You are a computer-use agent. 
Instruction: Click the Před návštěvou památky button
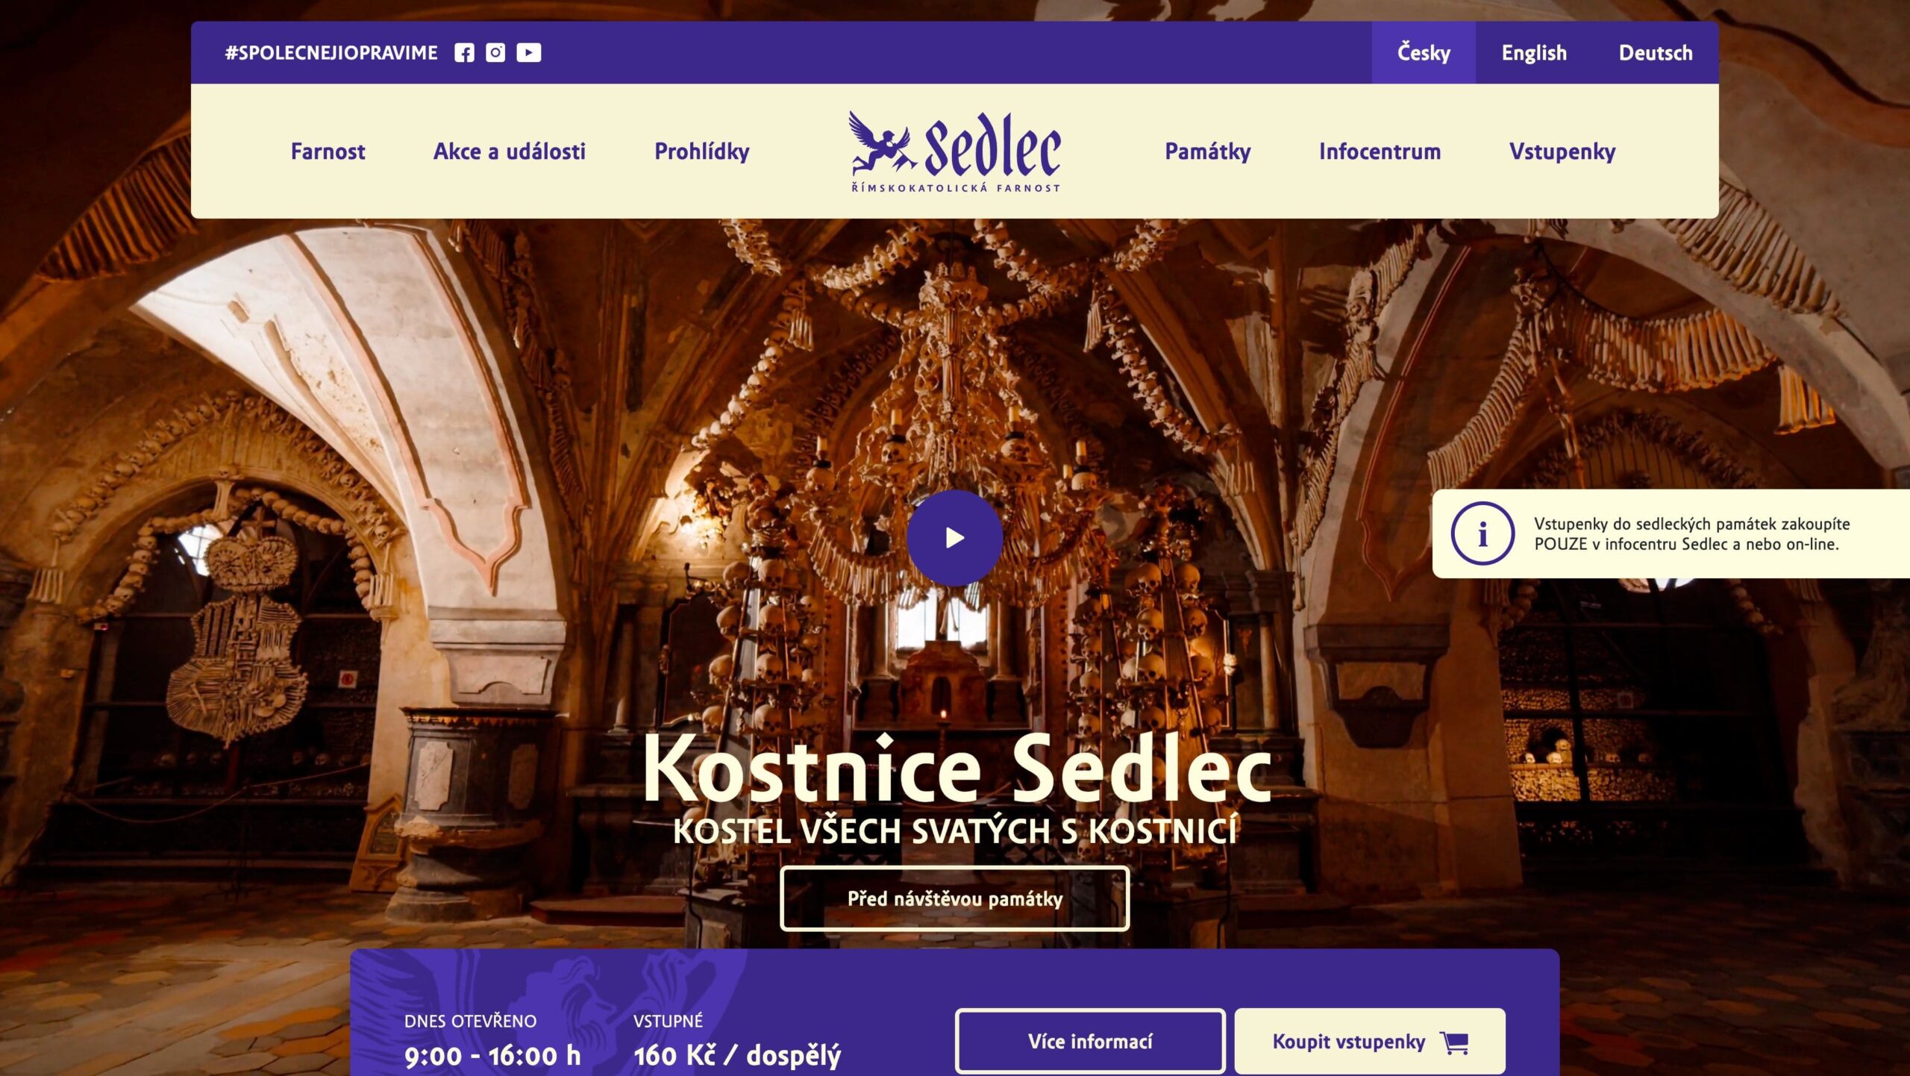click(955, 898)
